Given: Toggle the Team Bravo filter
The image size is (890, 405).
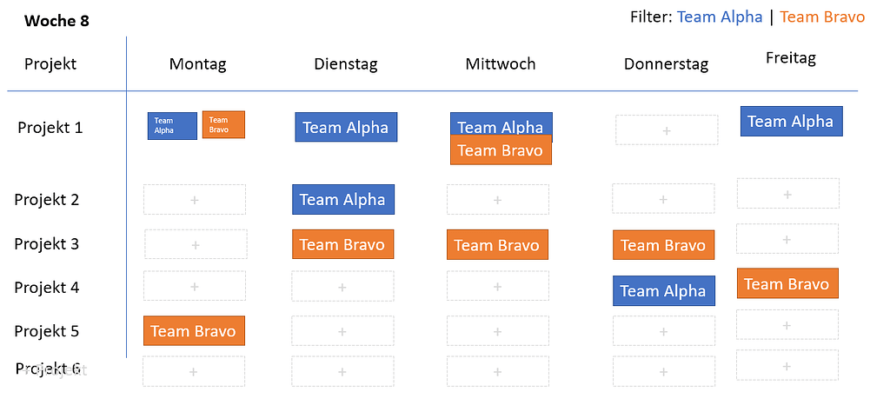Looking at the screenshot, I should pyautogui.click(x=822, y=17).
